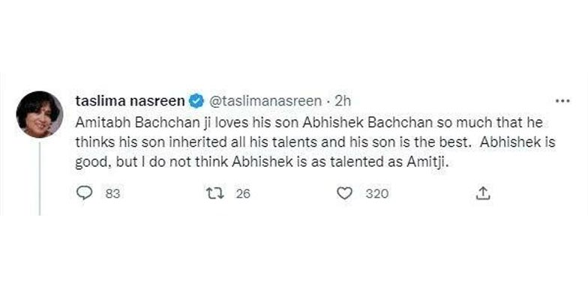Screen dimensions: 588x307
Task: Click the like count 320
Action: 377,194
